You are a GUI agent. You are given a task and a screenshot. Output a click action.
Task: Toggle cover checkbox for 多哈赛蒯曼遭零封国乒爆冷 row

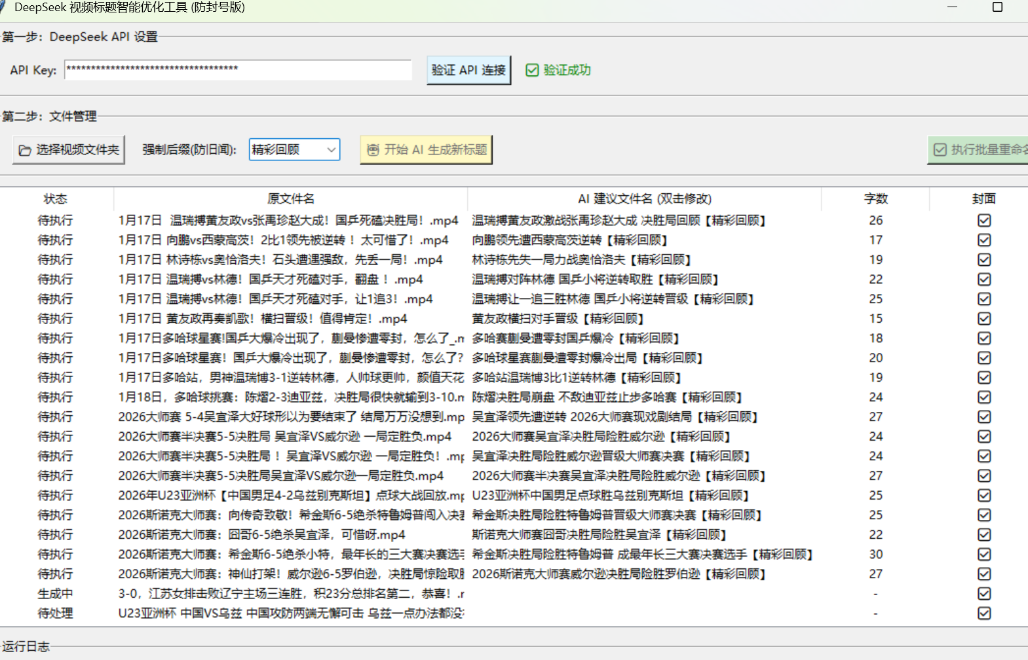(x=984, y=339)
